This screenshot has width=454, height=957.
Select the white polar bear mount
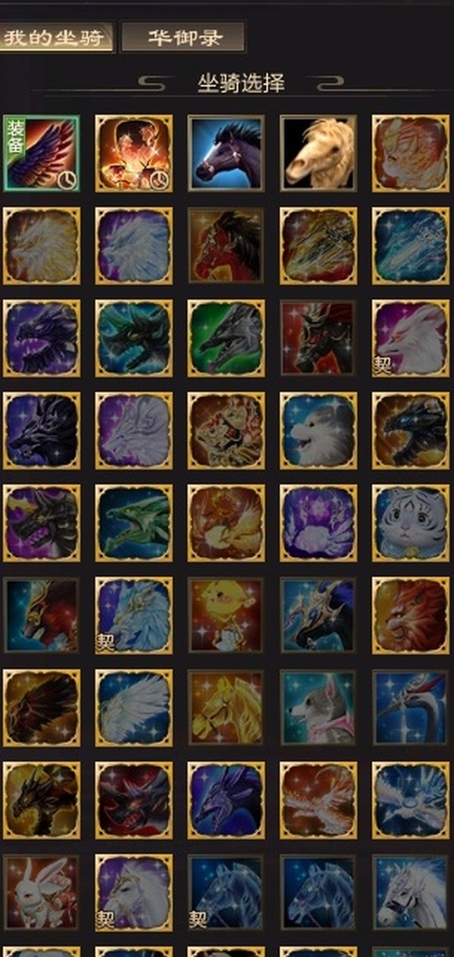pos(318,430)
